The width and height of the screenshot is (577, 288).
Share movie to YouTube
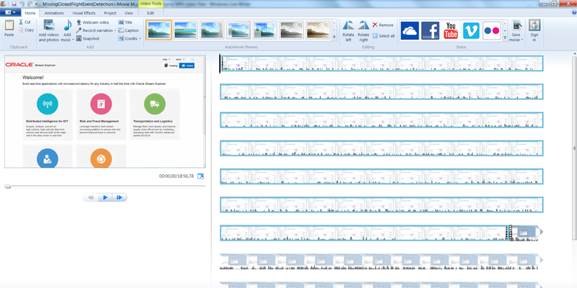coord(451,30)
